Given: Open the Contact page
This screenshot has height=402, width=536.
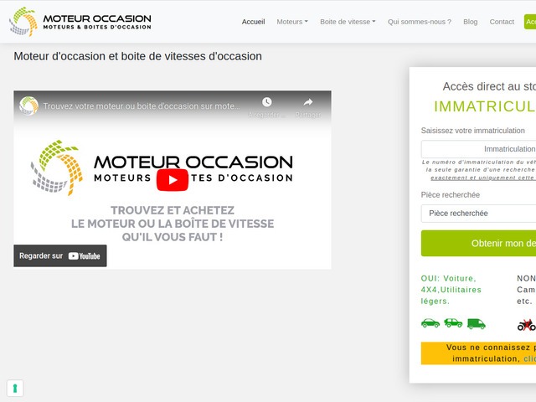Looking at the screenshot, I should click(x=502, y=22).
